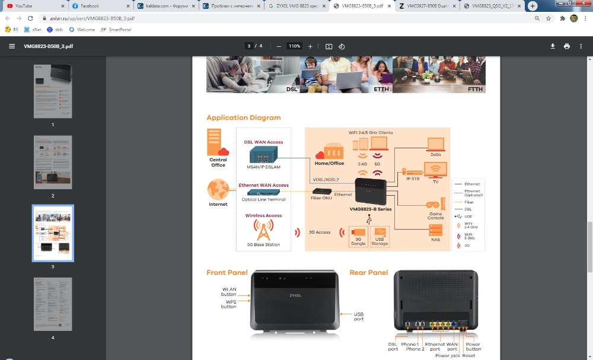
Task: Click the DSL WAN Access label
Action: click(264, 142)
